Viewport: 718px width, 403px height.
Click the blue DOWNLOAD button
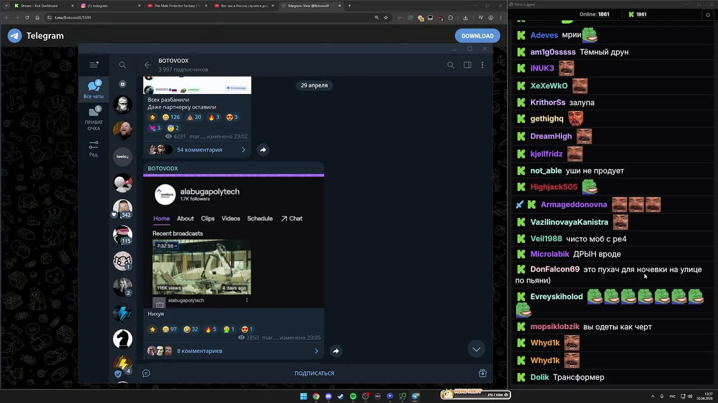(x=477, y=36)
